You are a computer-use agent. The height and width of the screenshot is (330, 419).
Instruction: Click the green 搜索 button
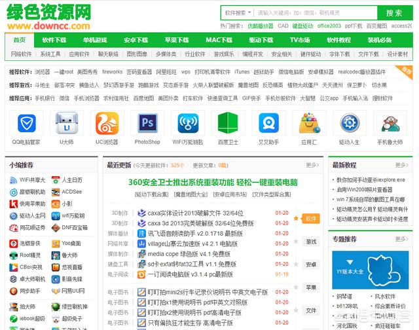point(395,13)
